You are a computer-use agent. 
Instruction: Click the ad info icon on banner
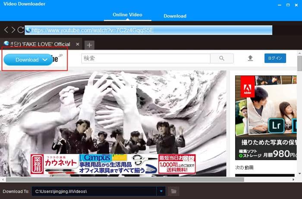[x=185, y=159]
